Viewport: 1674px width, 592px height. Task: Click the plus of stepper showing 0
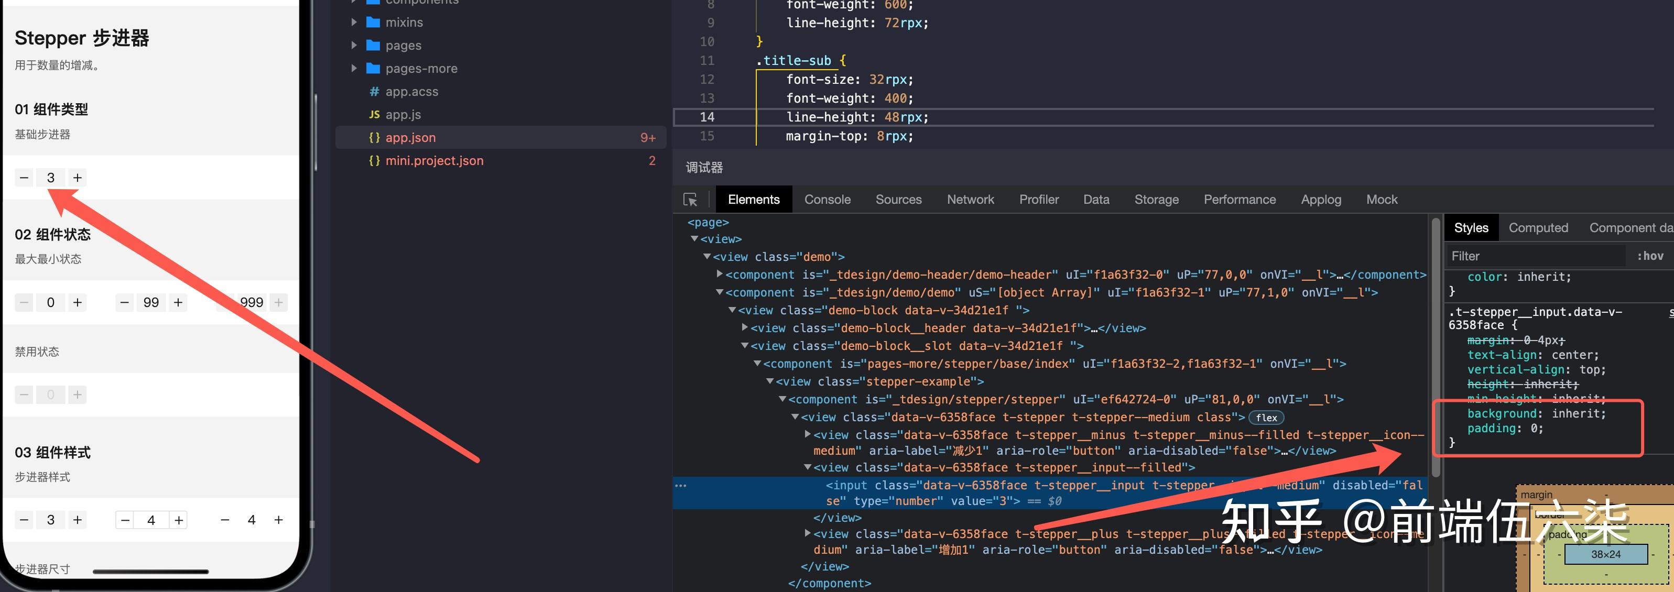click(x=78, y=302)
